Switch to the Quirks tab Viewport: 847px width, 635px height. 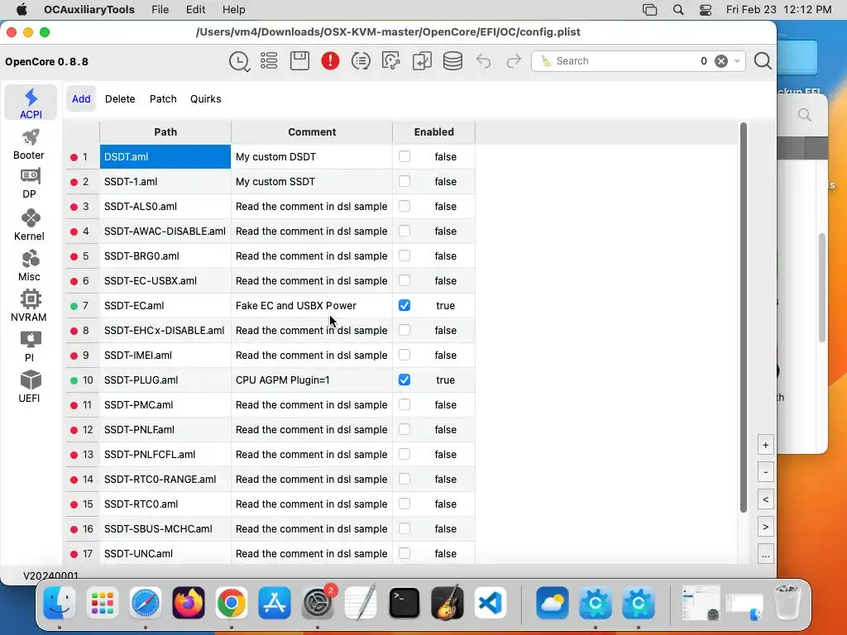205,99
